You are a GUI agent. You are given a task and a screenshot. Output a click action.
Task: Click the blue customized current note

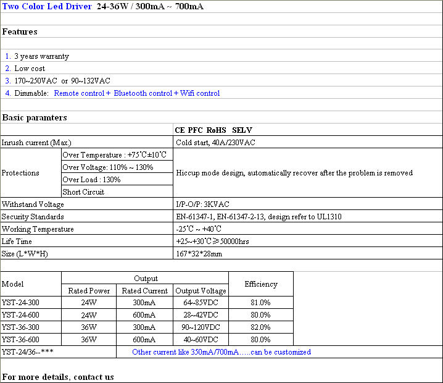pyautogui.click(x=221, y=352)
